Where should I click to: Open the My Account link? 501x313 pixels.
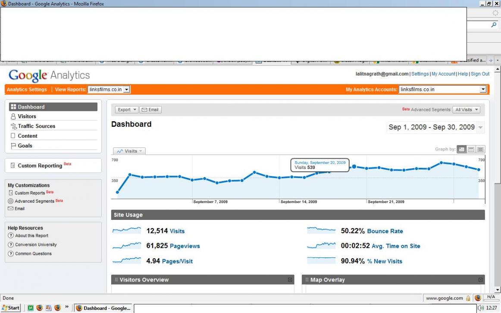coord(444,74)
